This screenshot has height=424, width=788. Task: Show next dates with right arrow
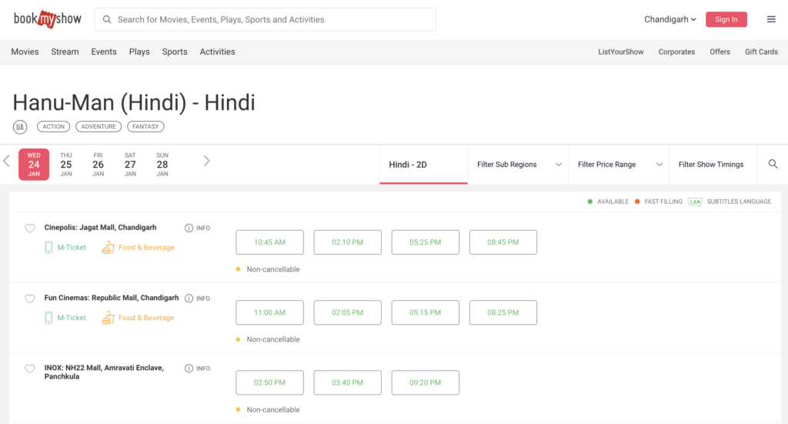pos(206,161)
